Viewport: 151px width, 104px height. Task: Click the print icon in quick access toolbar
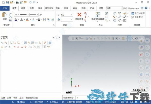pos(17,3)
